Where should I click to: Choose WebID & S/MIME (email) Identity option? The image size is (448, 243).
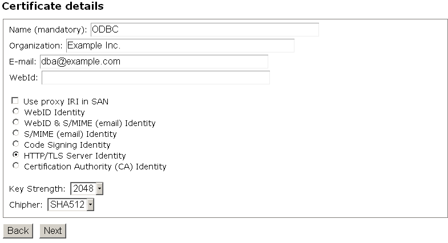tap(15, 123)
